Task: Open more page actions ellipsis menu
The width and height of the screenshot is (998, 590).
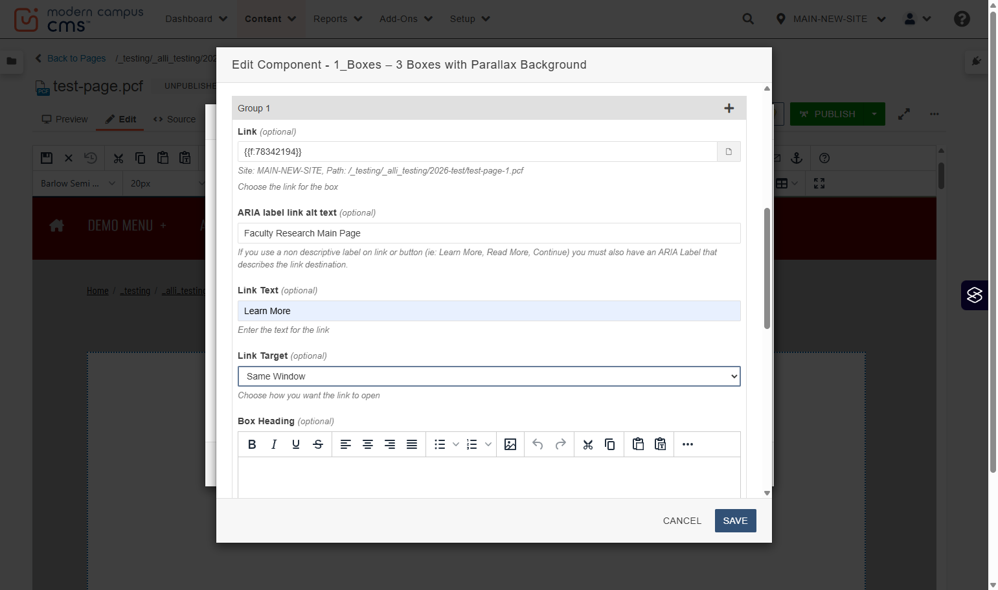Action: 934,114
